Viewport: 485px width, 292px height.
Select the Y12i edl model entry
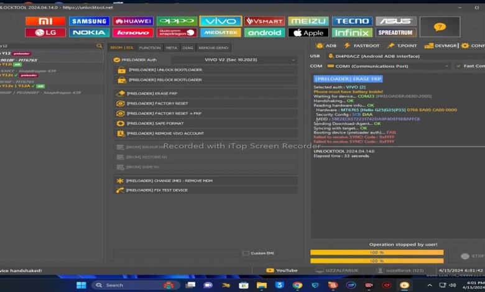click(x=52, y=67)
